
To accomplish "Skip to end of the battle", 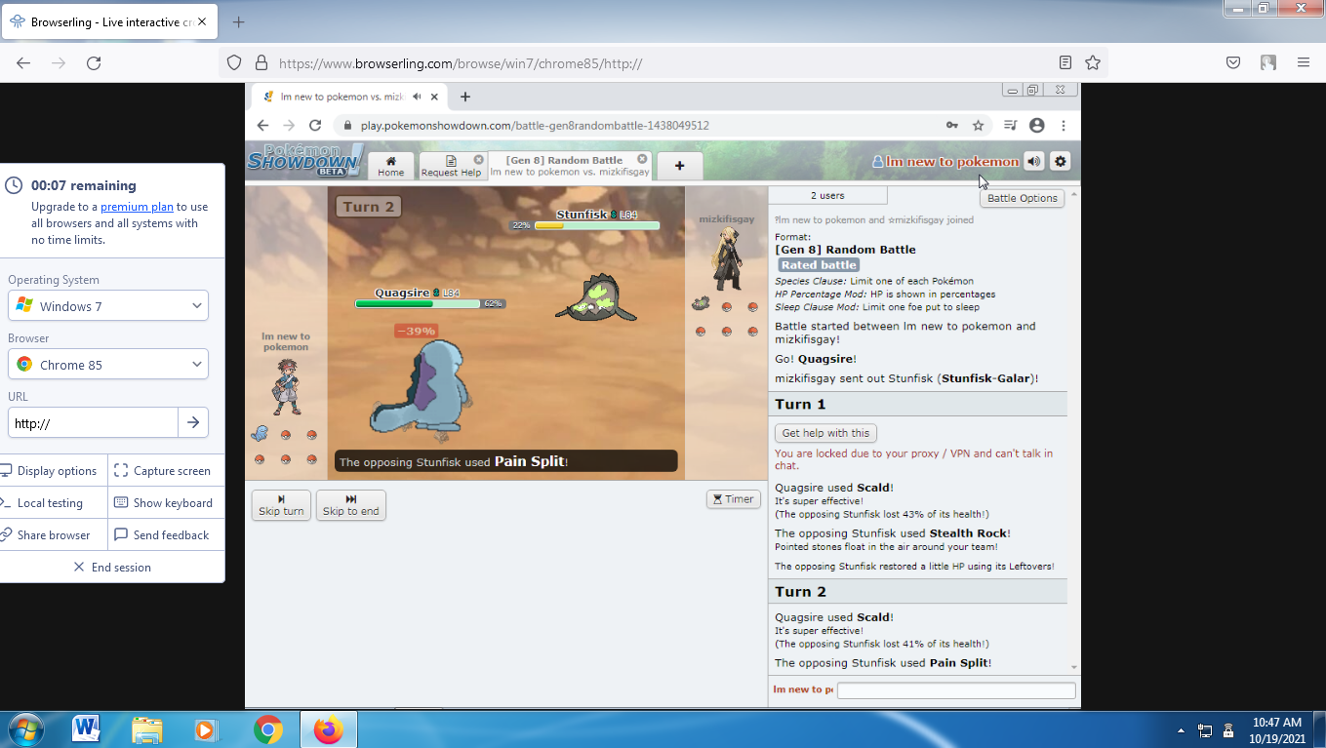I will 350,505.
